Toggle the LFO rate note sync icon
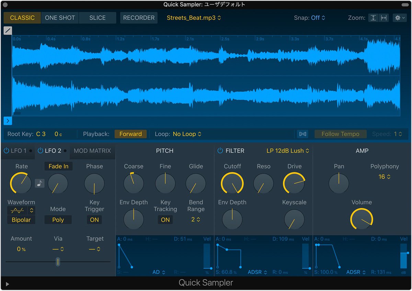 pos(40,184)
